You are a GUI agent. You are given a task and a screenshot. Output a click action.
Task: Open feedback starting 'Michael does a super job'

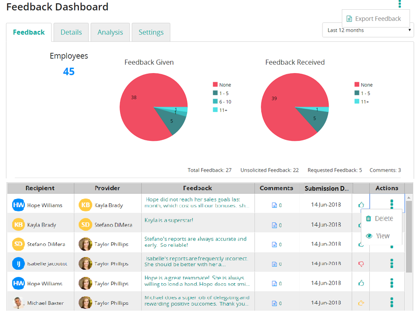[197, 301]
